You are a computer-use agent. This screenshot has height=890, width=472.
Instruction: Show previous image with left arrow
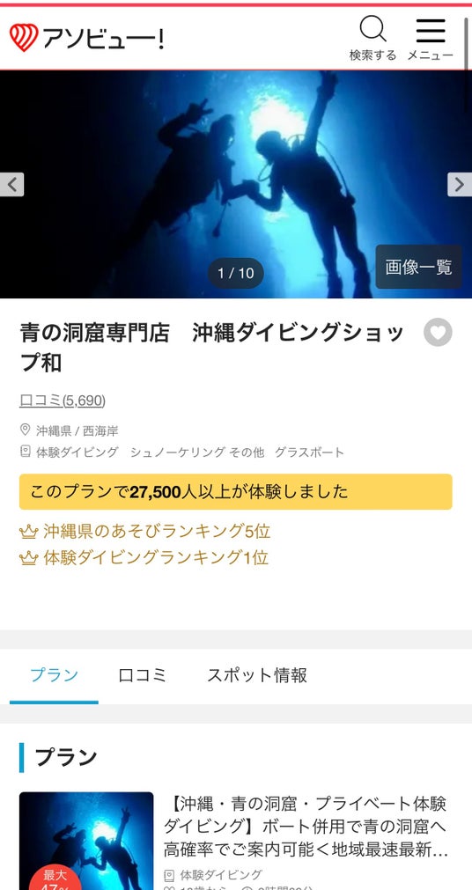pos(12,185)
